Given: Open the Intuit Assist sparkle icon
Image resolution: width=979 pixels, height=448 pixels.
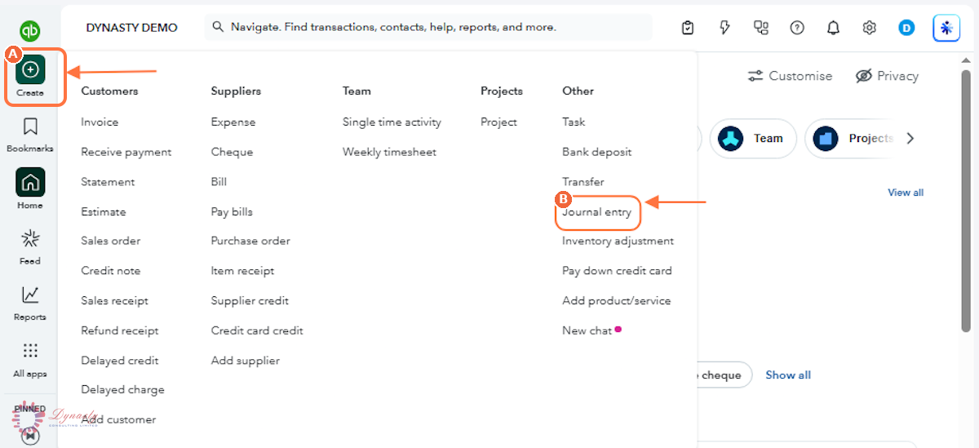Looking at the screenshot, I should coord(946,28).
